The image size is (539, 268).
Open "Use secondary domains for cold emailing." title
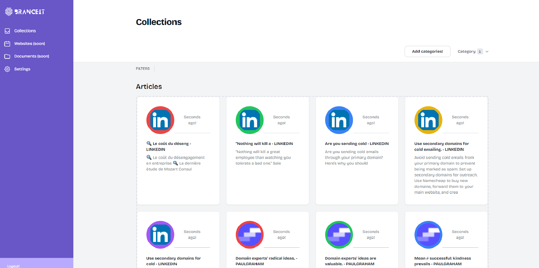(441, 146)
